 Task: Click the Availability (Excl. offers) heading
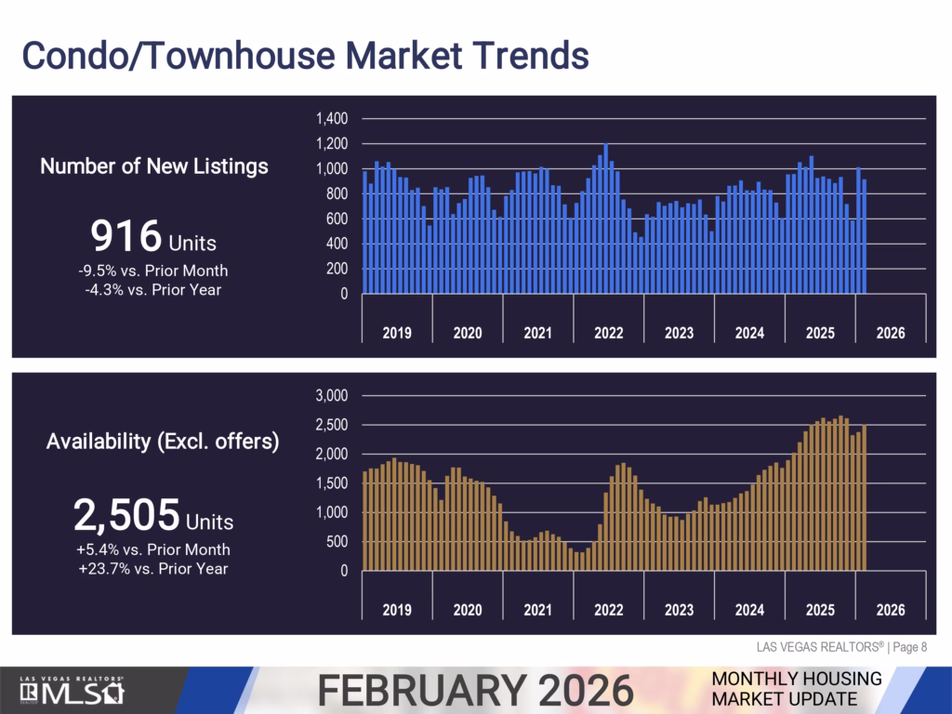coord(163,443)
